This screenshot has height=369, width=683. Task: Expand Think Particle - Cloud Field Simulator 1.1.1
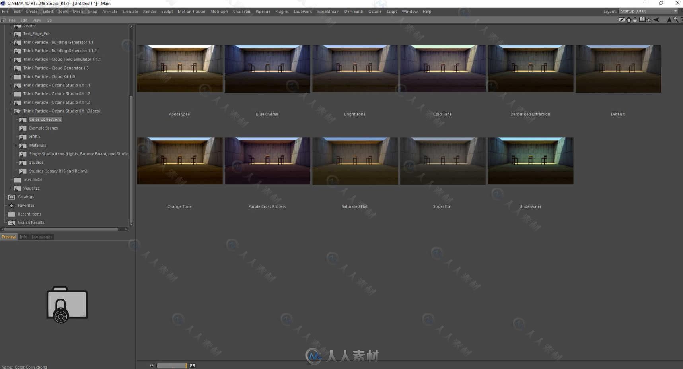pyautogui.click(x=10, y=59)
